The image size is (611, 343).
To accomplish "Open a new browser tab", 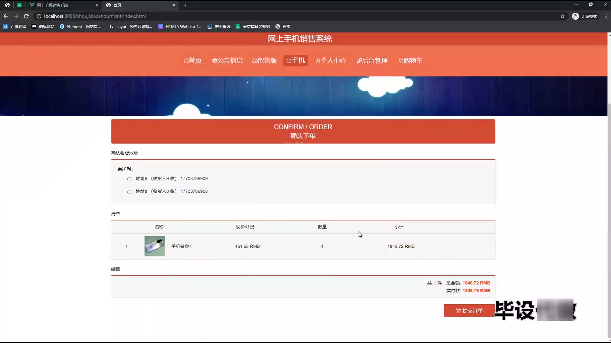I will (x=186, y=5).
